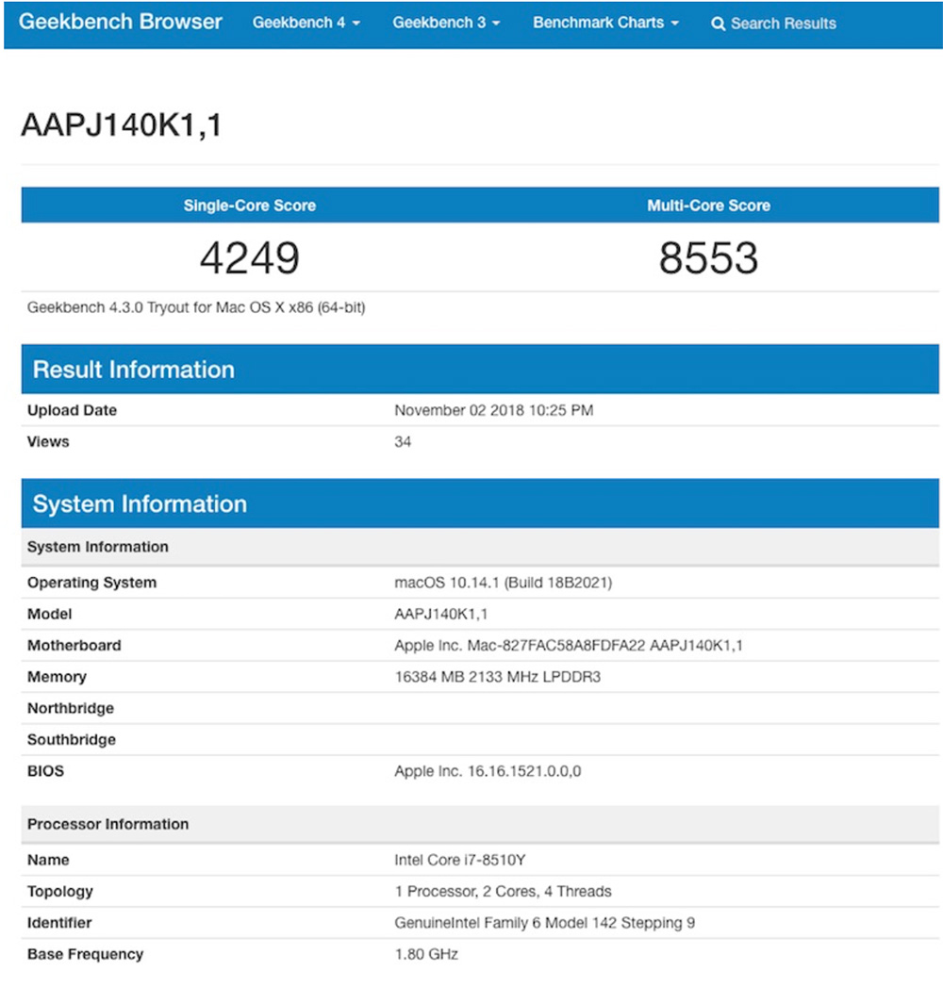Click the Geekbench 4.3.0 Tryout version text

[x=196, y=307]
